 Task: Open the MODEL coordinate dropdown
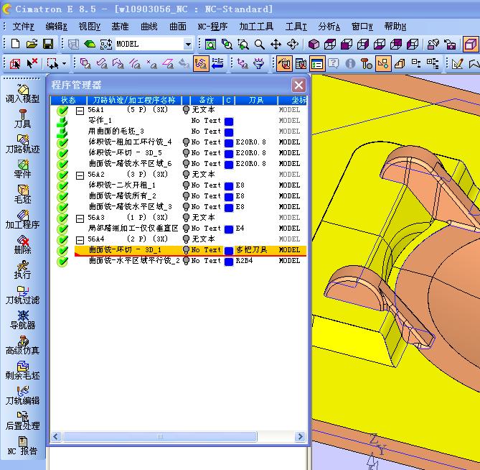pyautogui.click(x=188, y=45)
